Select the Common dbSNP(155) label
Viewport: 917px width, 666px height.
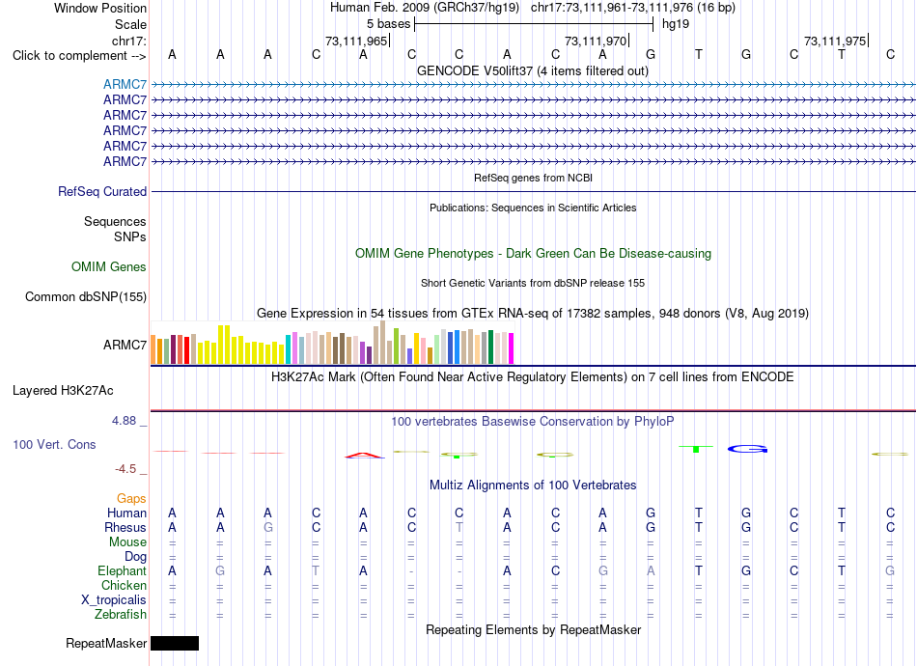click(86, 297)
